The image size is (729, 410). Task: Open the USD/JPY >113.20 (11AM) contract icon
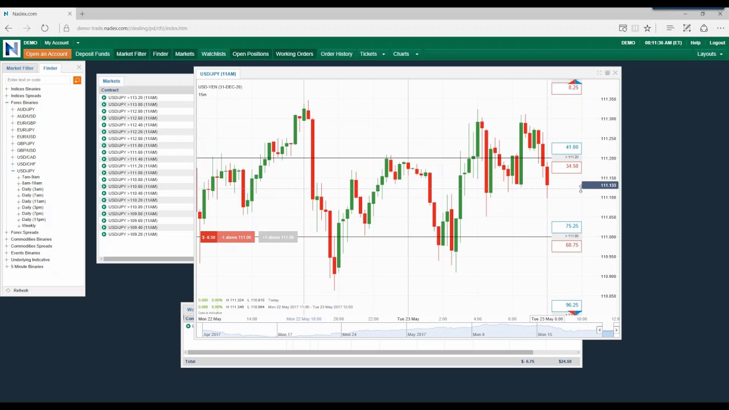(104, 97)
